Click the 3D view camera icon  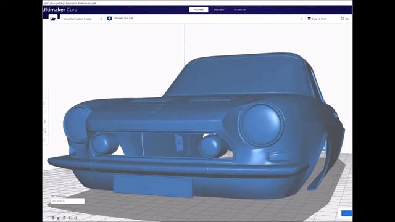(x=53, y=218)
